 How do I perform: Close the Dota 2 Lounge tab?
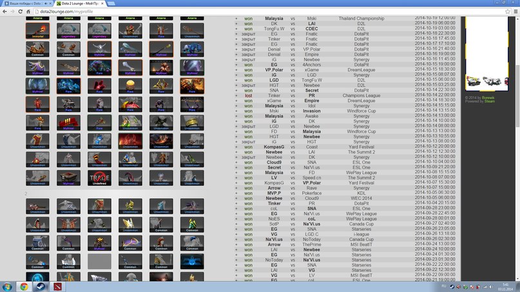pos(102,3)
